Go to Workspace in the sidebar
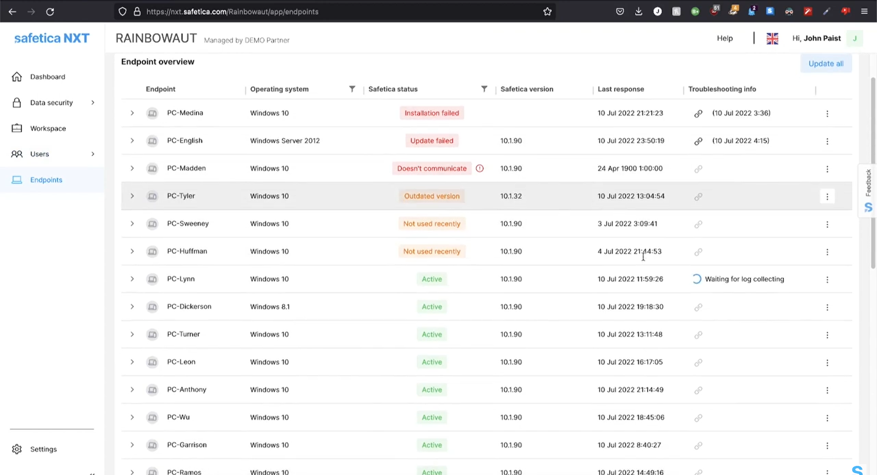Viewport: 877px width, 475px height. coord(48,128)
